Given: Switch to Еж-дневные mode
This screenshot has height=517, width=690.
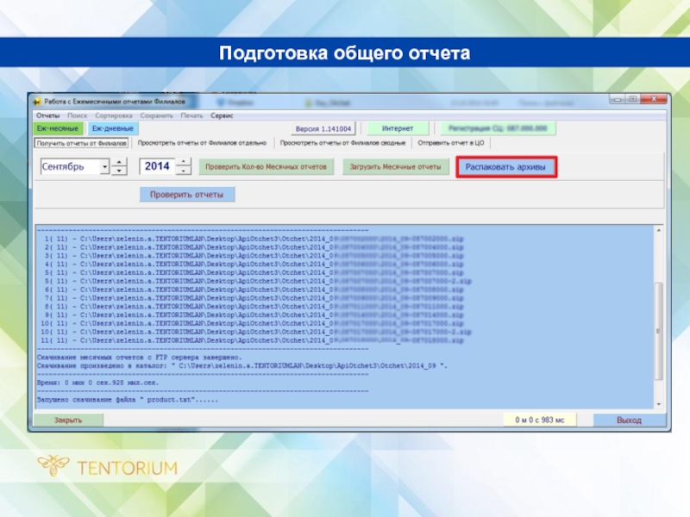Looking at the screenshot, I should pos(112,128).
